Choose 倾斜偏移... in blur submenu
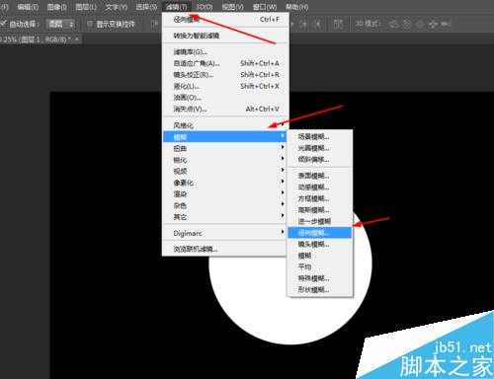 [320, 160]
